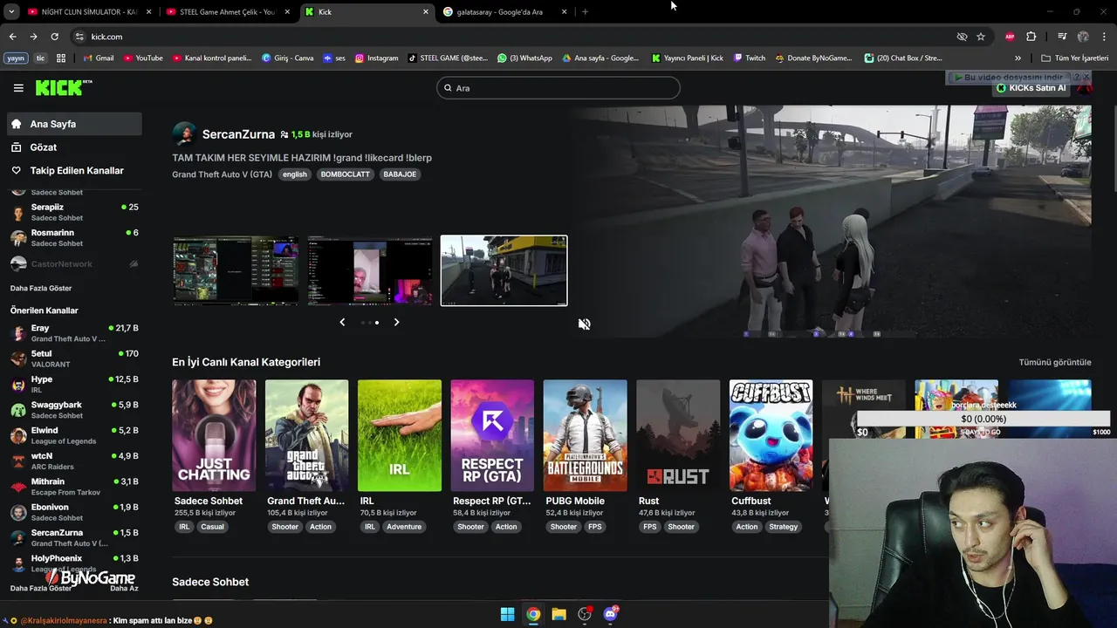Screen dimensions: 1117x628
Task: Open Gözat in sidebar
Action: (x=74, y=147)
